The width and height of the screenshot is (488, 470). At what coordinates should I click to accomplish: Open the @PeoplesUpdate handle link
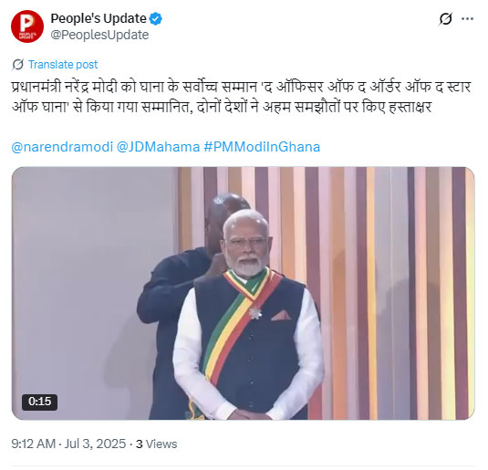tap(99, 35)
